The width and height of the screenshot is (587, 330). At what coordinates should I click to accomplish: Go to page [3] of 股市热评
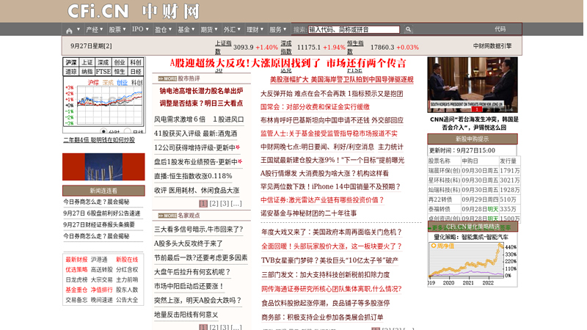click(225, 204)
